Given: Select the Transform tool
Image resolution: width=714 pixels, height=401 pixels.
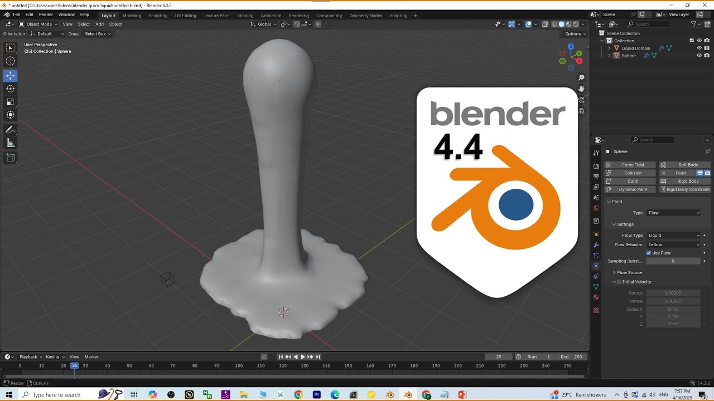Looking at the screenshot, I should pyautogui.click(x=11, y=115).
